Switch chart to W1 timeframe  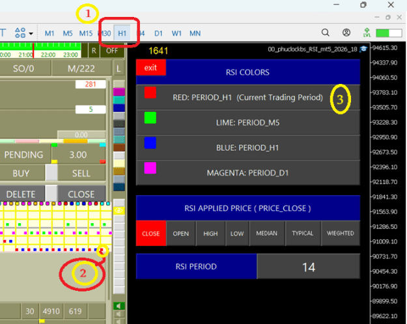[x=176, y=33]
